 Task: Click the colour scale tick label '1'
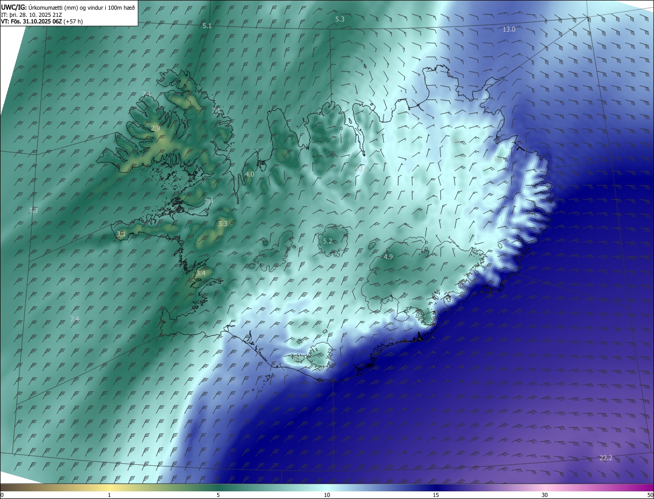(x=110, y=495)
